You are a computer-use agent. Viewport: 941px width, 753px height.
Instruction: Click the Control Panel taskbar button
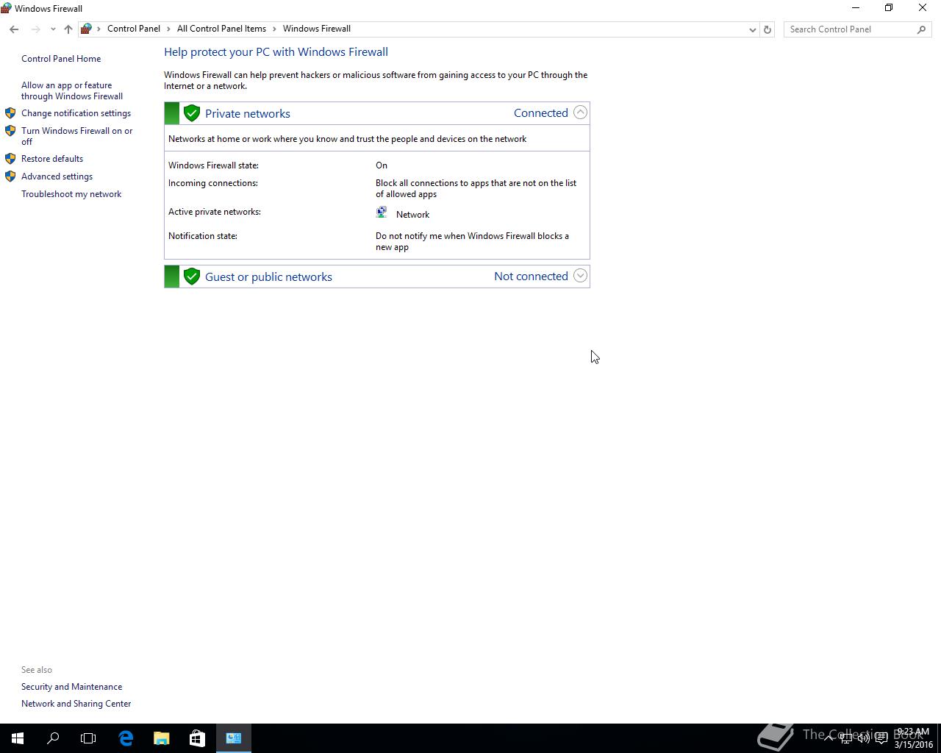[x=234, y=738]
